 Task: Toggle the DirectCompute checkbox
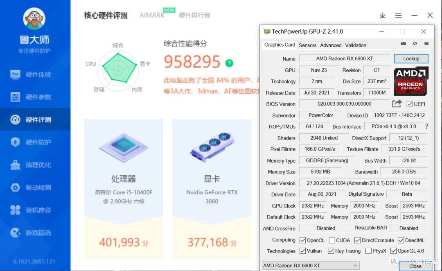click(357, 240)
